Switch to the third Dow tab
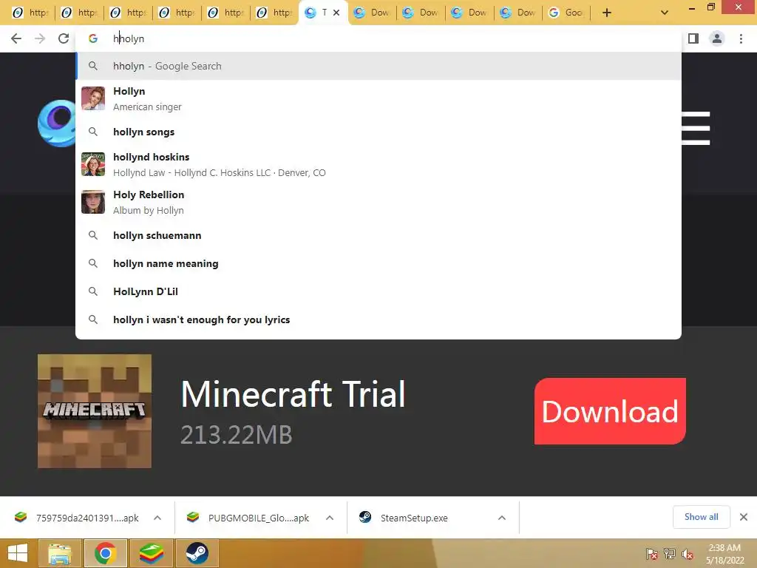 coord(469,13)
